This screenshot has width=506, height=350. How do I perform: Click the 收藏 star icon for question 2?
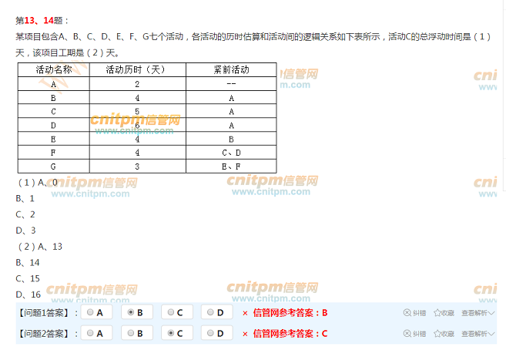coord(437,334)
